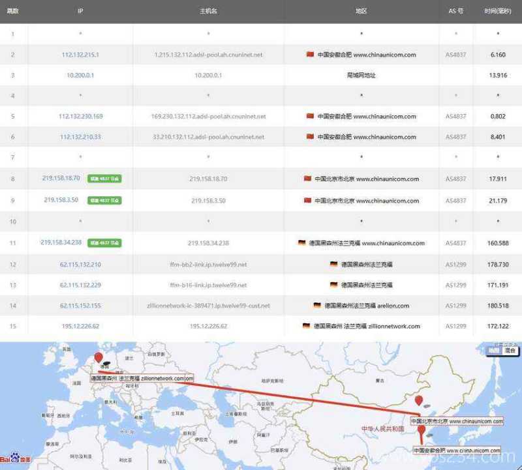Open IP address 62.115.132.210 link

80,264
